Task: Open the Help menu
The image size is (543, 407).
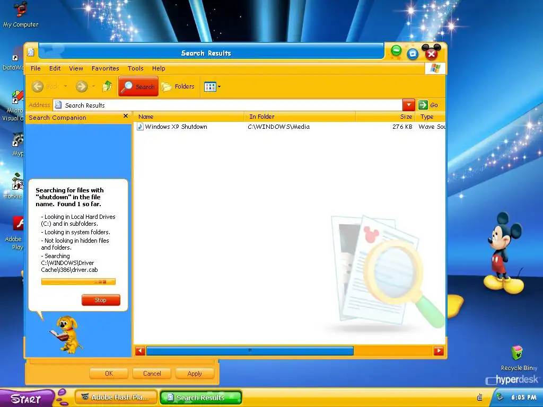Action: [x=159, y=68]
